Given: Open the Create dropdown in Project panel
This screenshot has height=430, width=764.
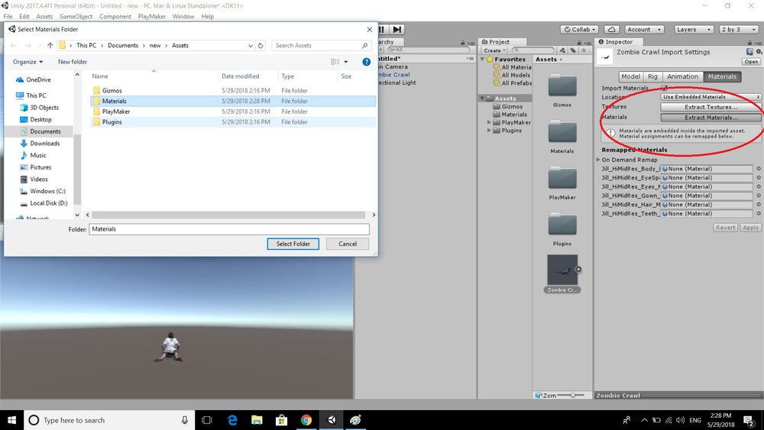Looking at the screenshot, I should (494, 50).
